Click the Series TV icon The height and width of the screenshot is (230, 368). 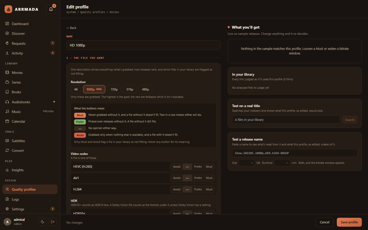[x=7, y=82]
